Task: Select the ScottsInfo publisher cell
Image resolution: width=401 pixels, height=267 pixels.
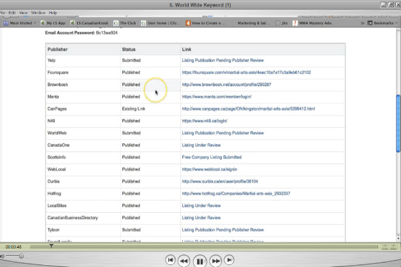Action: [x=83, y=157]
